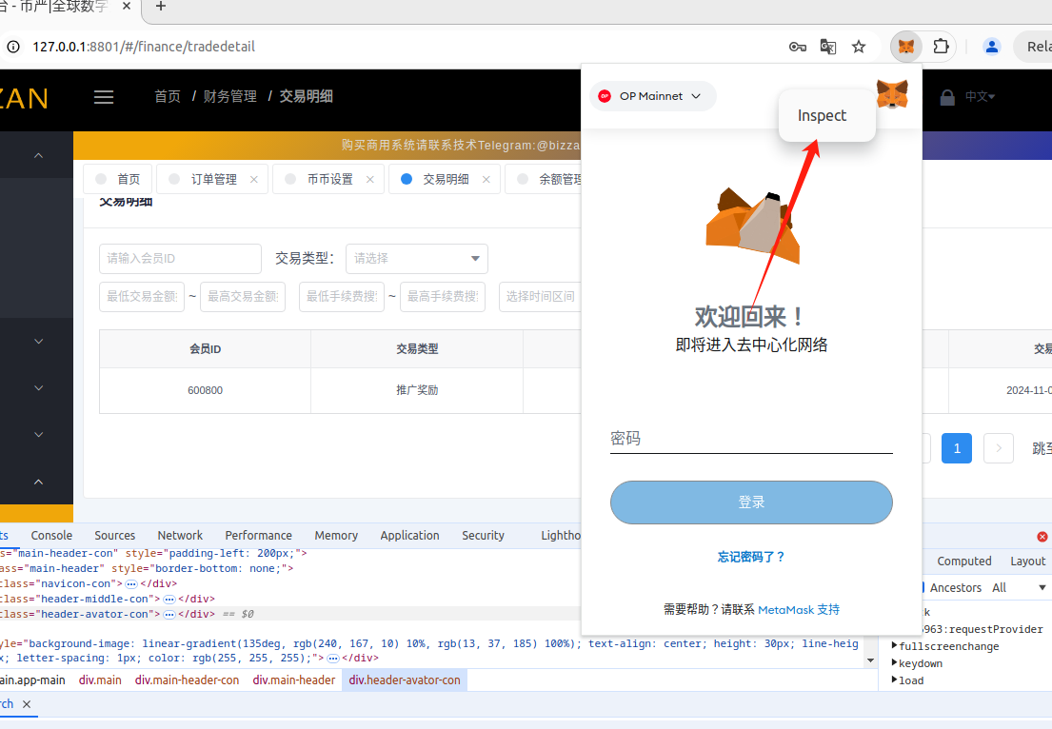The height and width of the screenshot is (729, 1052).
Task: Open the Chrome profile avatar icon
Action: coord(991,47)
